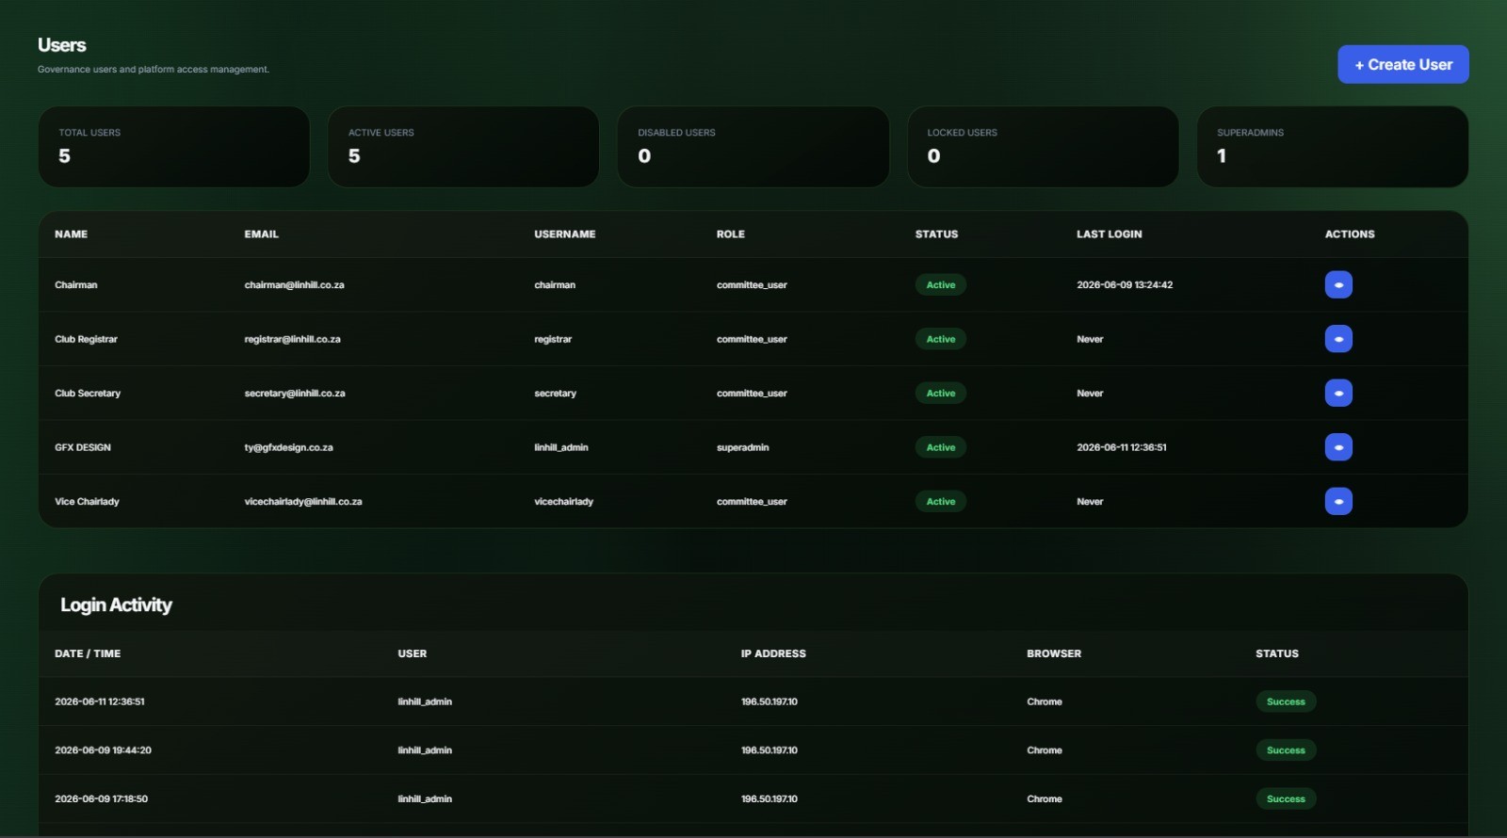Click the + Create User button
Viewport: 1507px width, 838px height.
(x=1403, y=65)
